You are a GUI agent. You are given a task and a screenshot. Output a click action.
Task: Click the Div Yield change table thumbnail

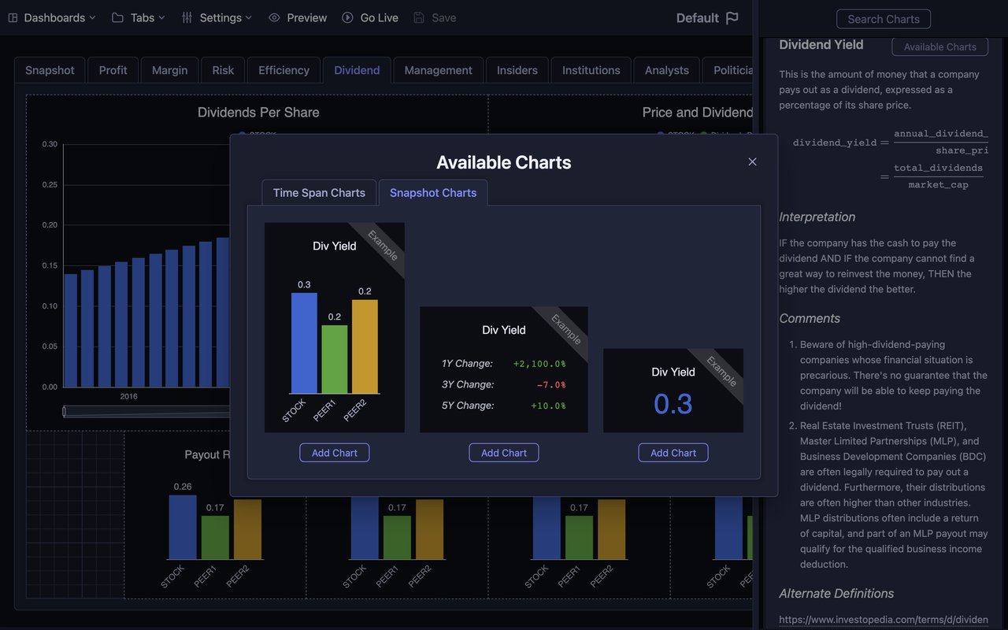[x=504, y=369]
